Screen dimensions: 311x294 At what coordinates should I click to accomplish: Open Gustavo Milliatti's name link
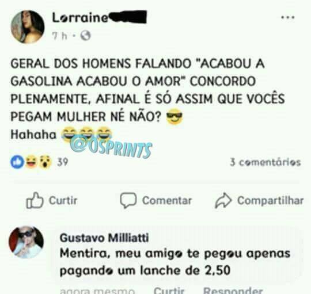[x=104, y=238]
